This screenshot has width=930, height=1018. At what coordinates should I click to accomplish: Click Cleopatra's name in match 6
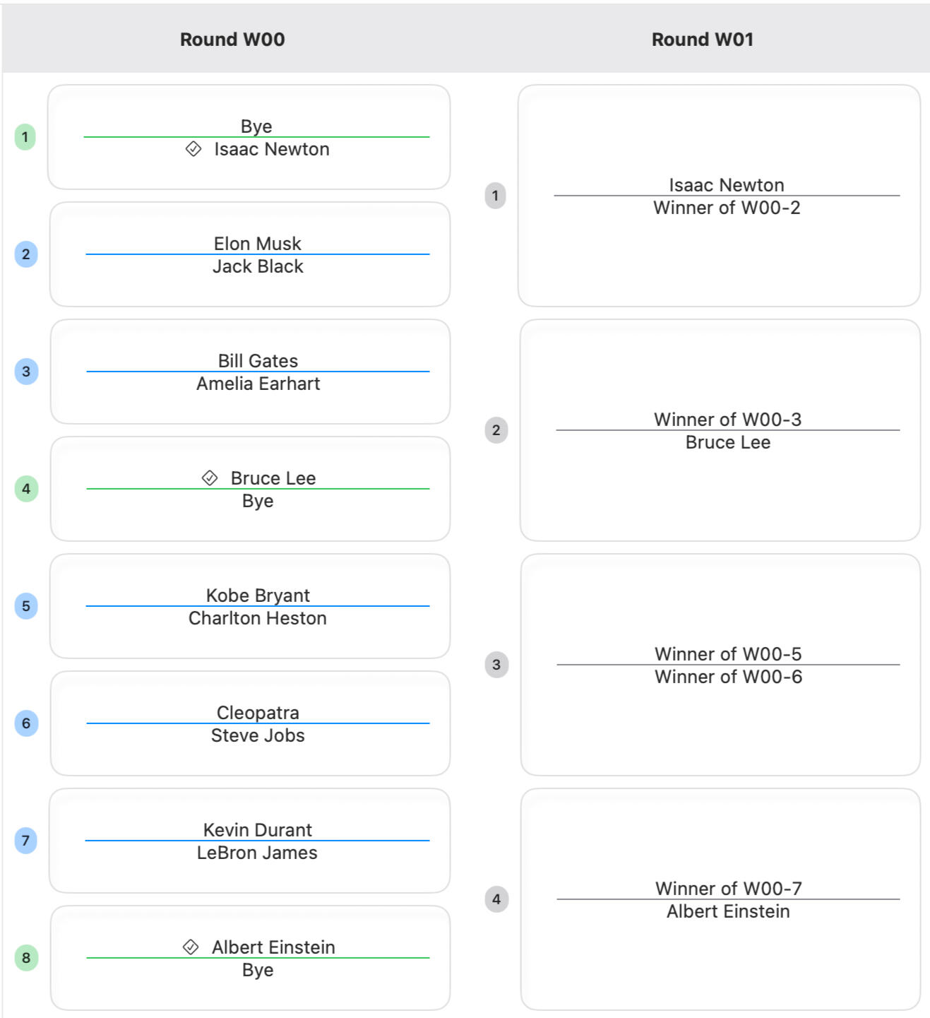pos(258,713)
